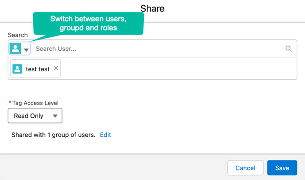Viewport: 305px width, 180px height.
Task: Open the Read Only access level dropdown
Action: pos(35,116)
